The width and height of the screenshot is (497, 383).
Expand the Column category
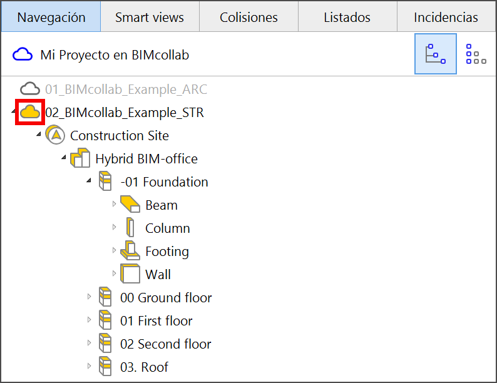click(114, 227)
